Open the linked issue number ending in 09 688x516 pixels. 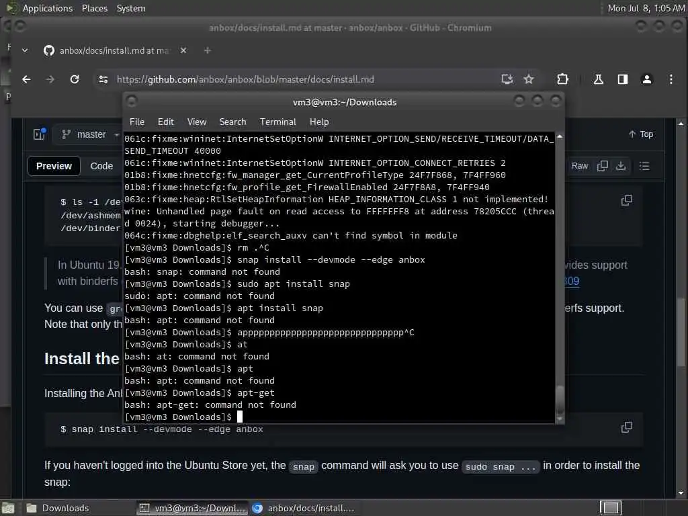[x=571, y=282]
